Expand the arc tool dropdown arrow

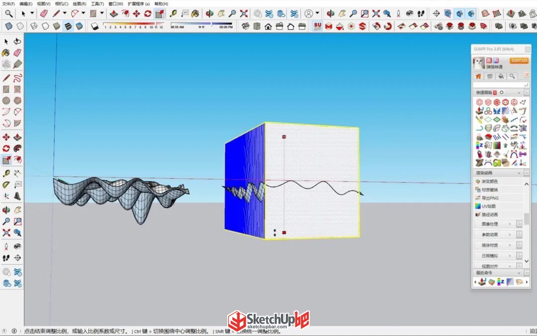click(x=83, y=13)
